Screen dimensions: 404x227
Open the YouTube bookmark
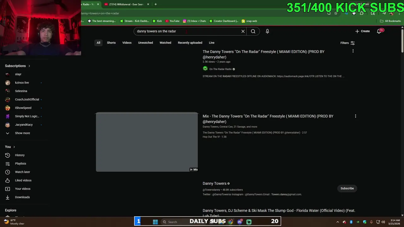coord(172,21)
